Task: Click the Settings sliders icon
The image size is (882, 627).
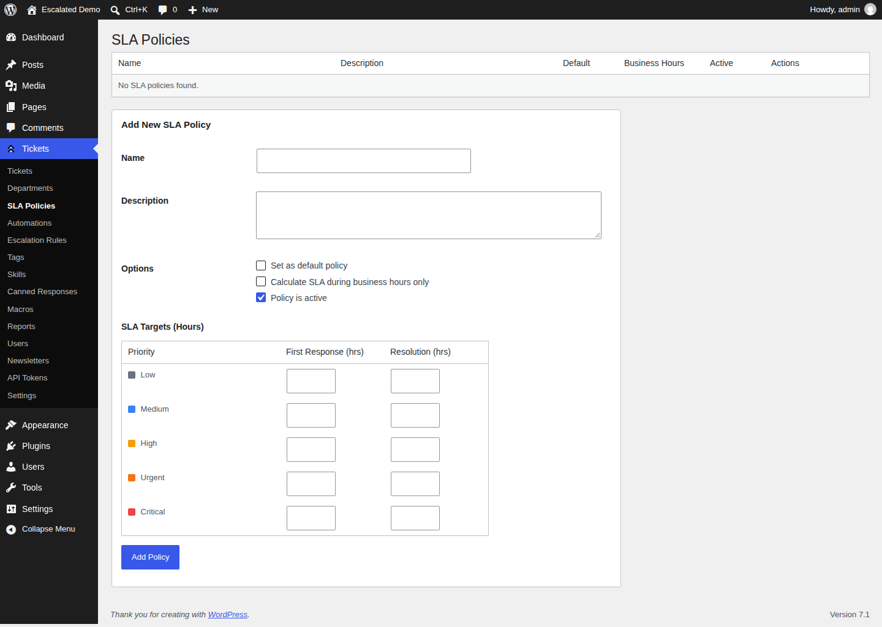Action: (x=11, y=509)
